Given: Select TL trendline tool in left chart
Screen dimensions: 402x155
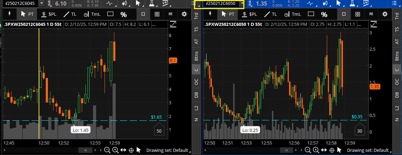Looking at the screenshot, I should (70, 14).
